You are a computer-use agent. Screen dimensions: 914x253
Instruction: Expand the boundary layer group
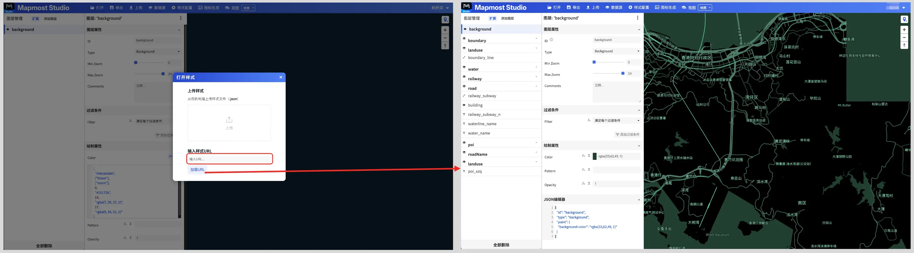point(536,39)
